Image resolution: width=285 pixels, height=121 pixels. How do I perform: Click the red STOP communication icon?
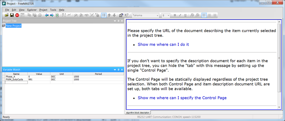17,15
